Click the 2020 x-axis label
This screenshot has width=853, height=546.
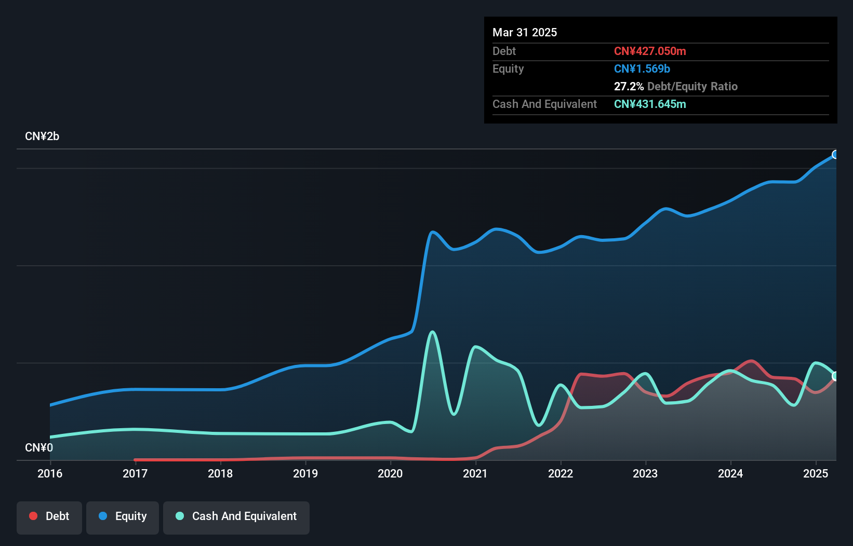390,473
